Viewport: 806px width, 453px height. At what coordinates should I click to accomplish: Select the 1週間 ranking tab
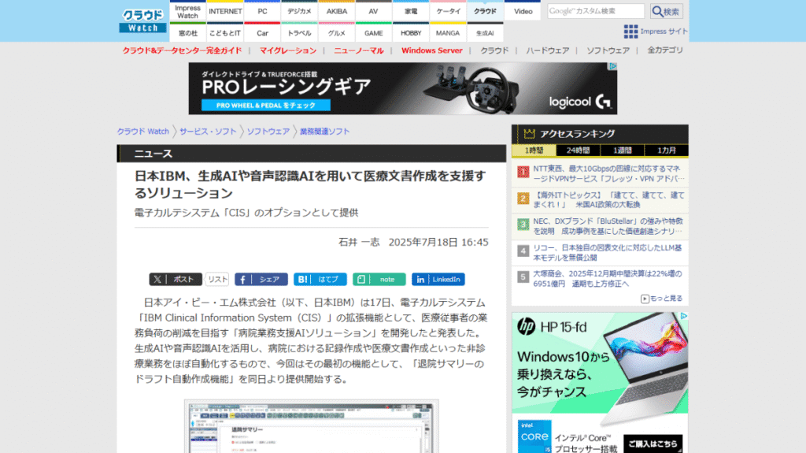point(622,150)
